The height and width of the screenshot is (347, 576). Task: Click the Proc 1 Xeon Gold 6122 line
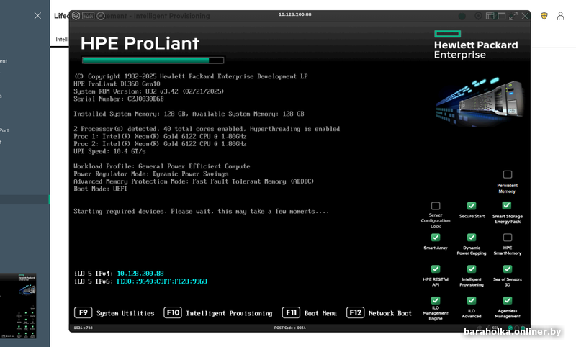pos(160,136)
